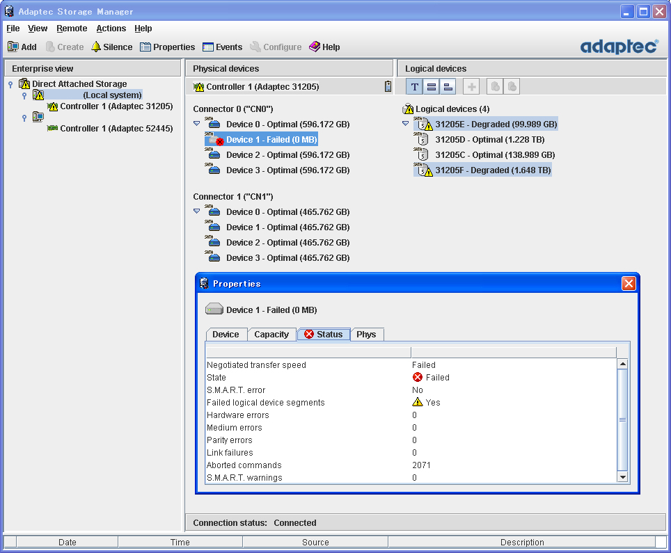Viewport: 671px width, 553px height.
Task: Click the Logical devices warning icon
Action: (x=409, y=109)
